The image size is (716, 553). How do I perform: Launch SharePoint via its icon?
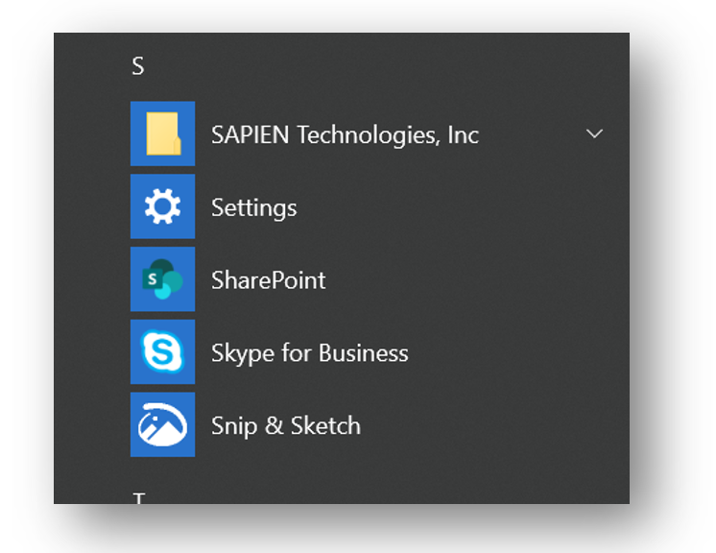pos(162,279)
